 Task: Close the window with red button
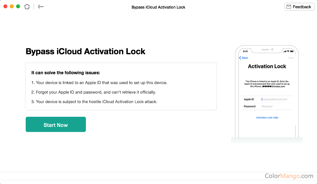point(5,6)
